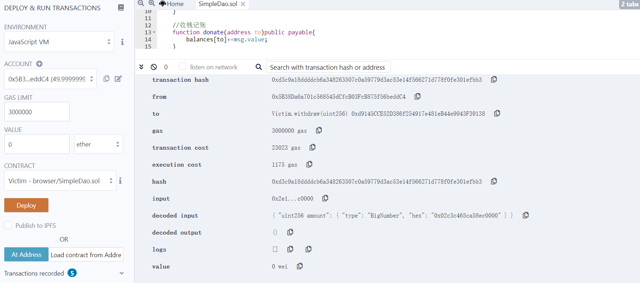Switch to the Home tab
The width and height of the screenshot is (640, 283).
172,4
